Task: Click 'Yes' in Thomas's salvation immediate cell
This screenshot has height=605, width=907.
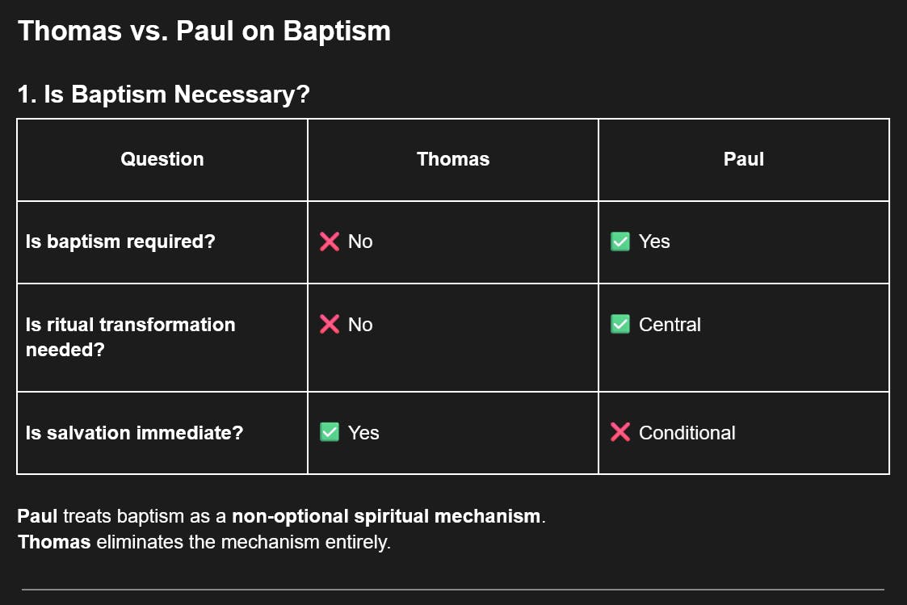Action: coord(363,433)
